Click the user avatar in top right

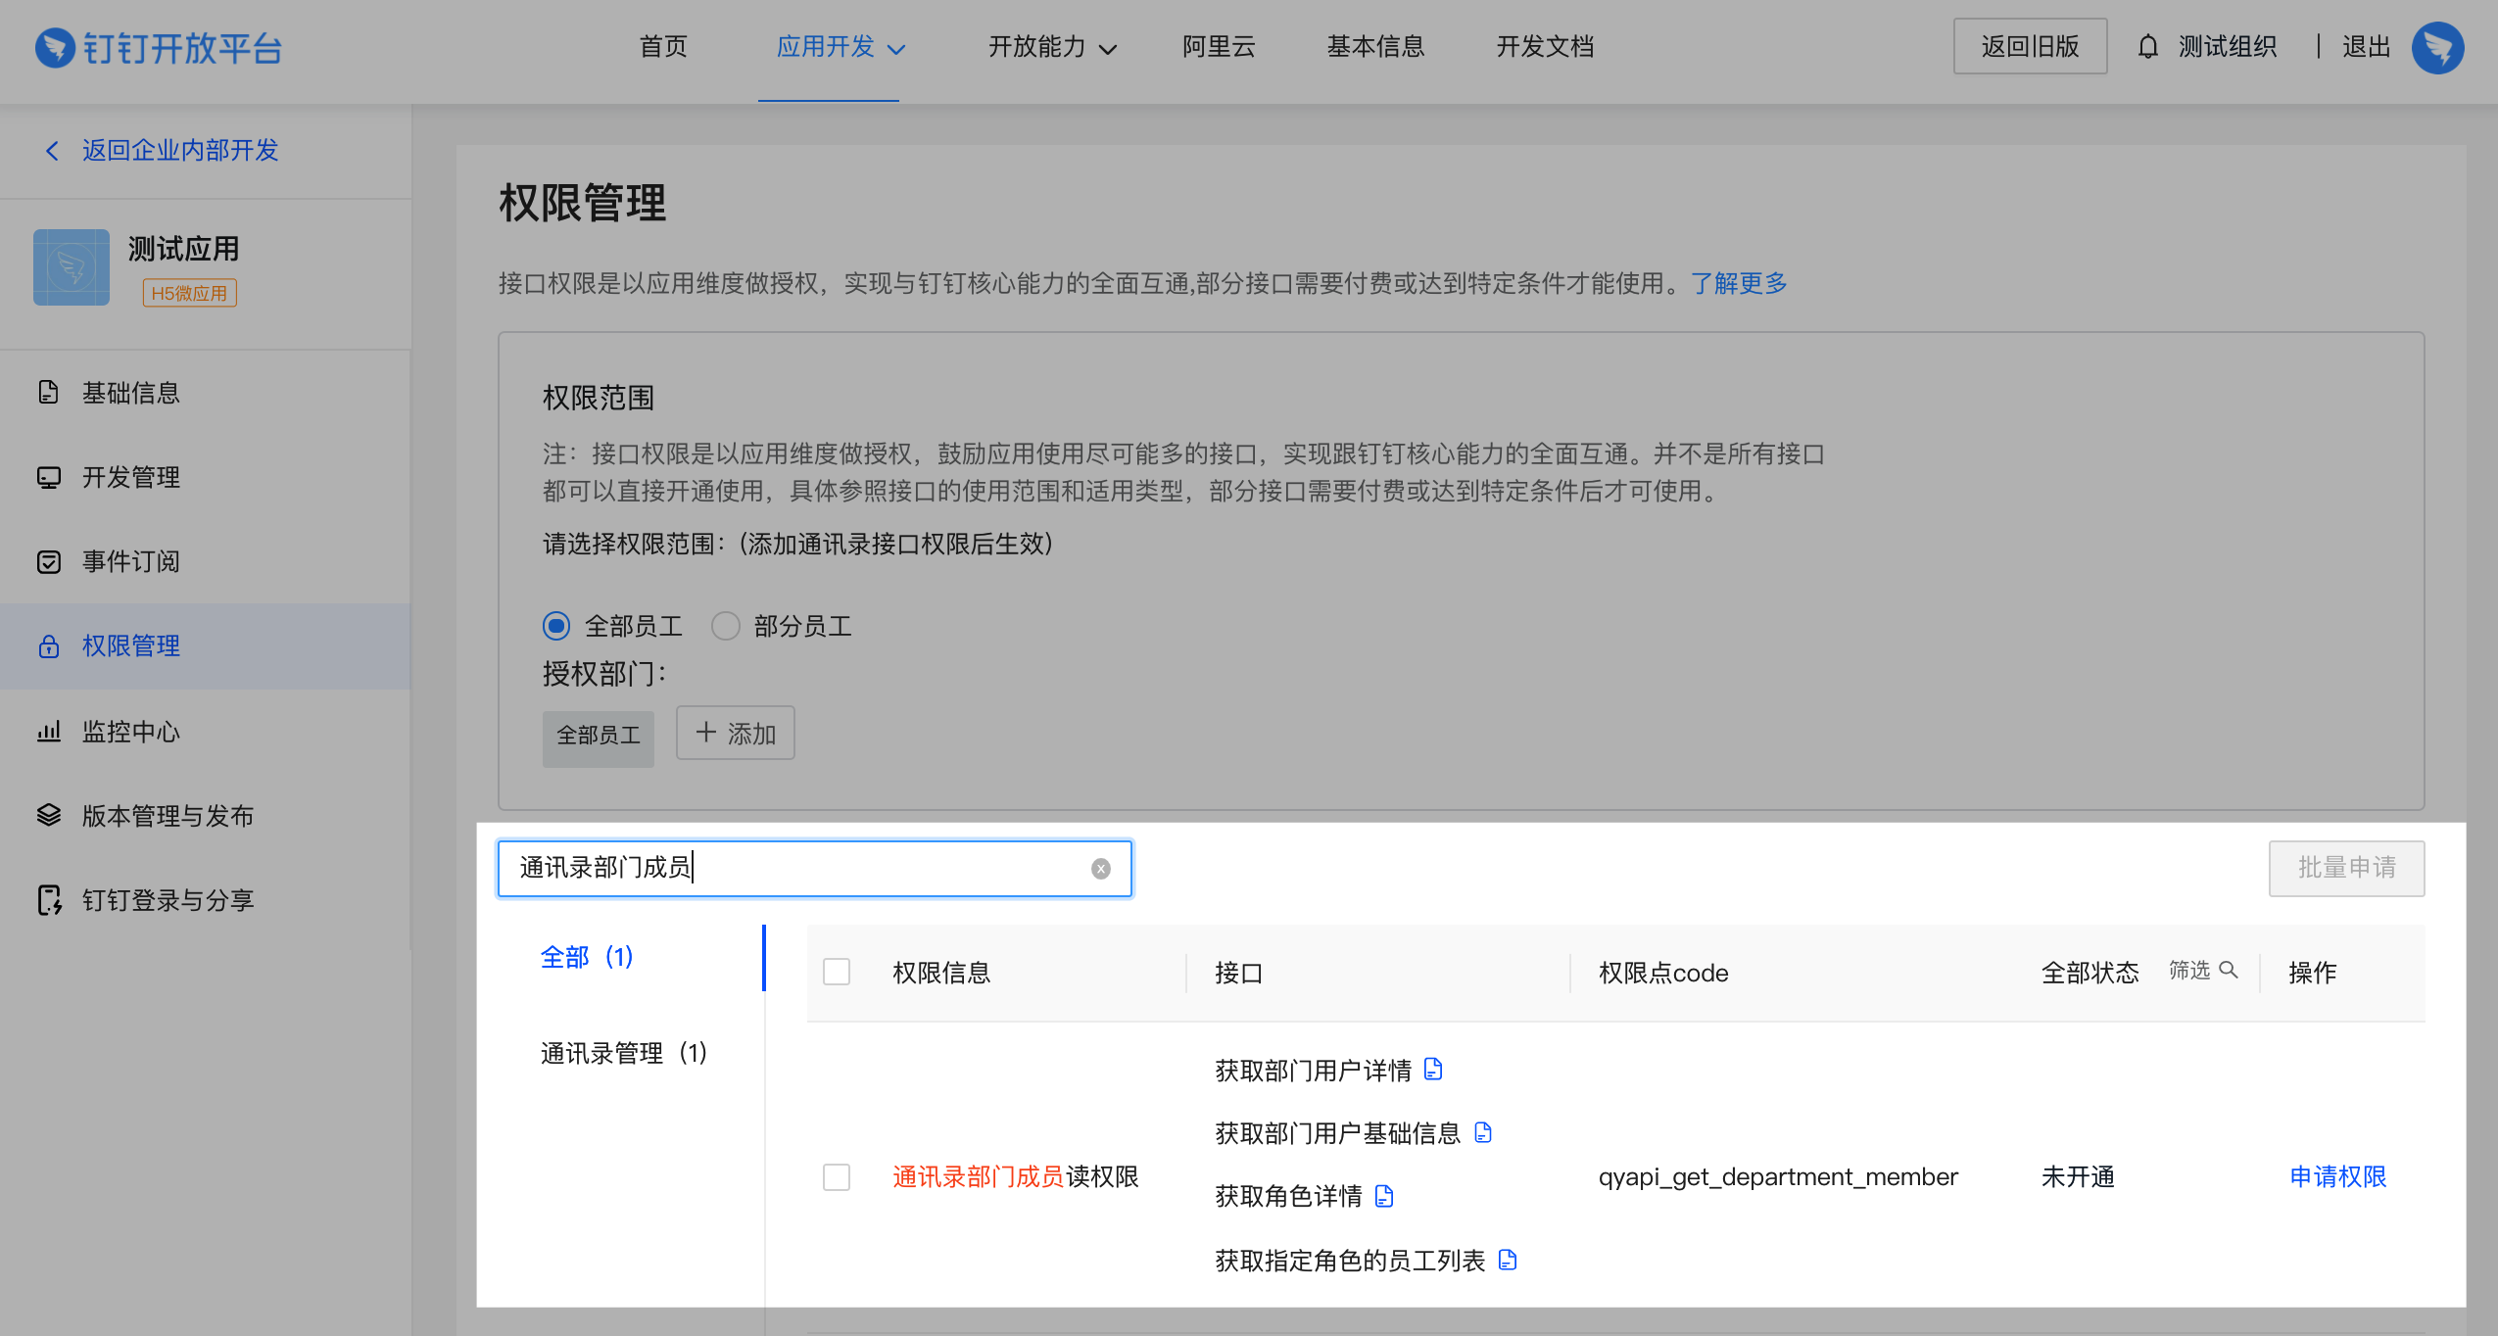coord(2437,47)
